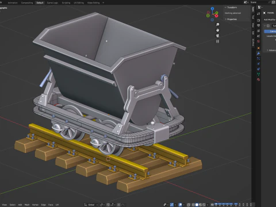Click the FRAME object icon in properties
Screen dimensions: 276x207
[264, 13]
